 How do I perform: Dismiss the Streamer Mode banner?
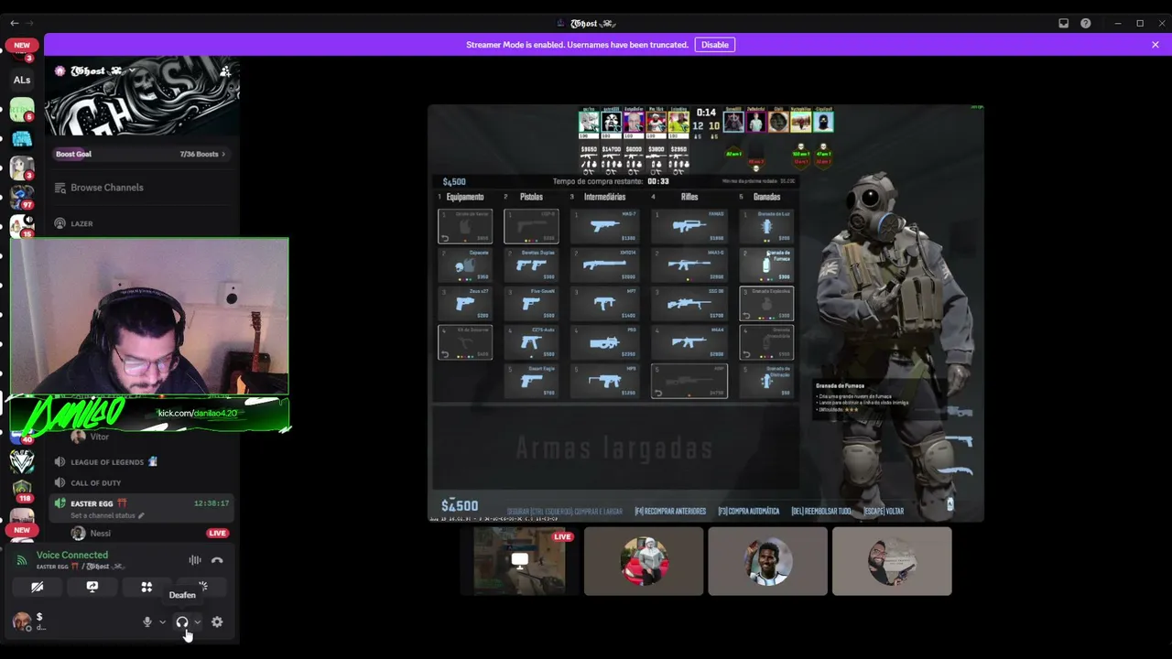(x=1156, y=45)
